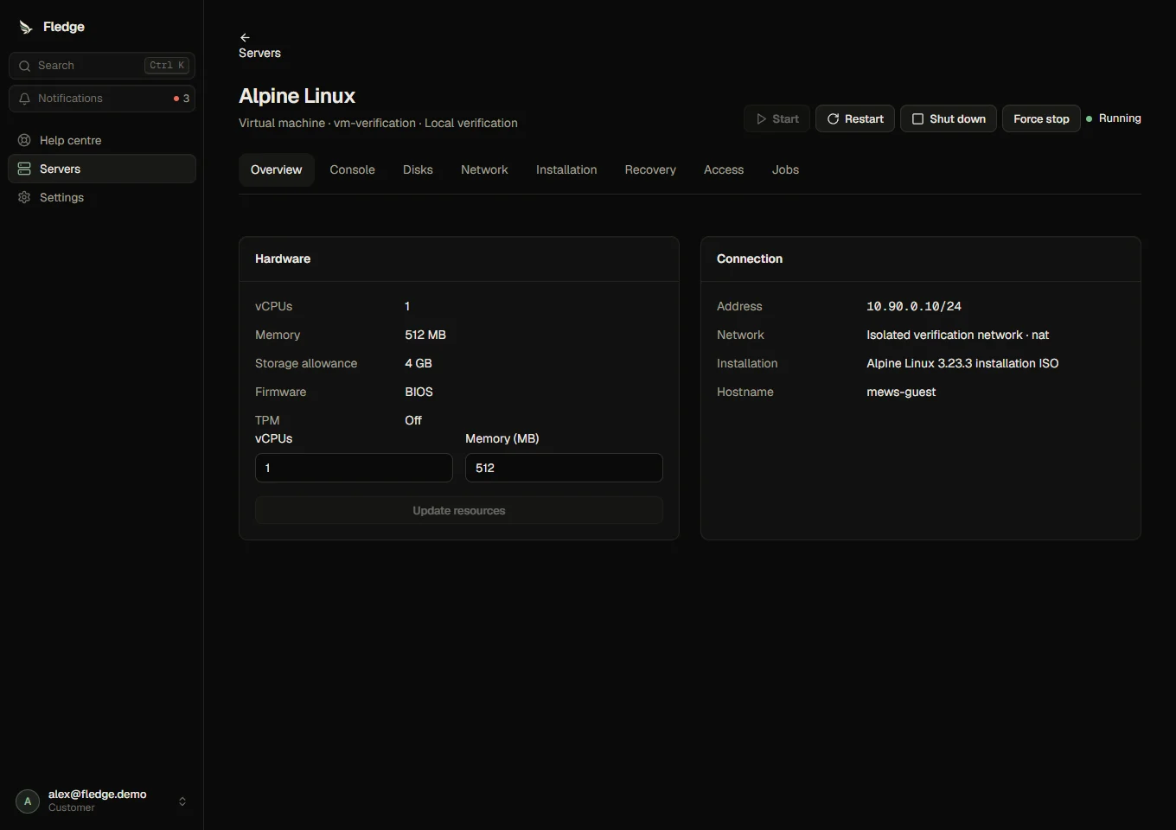Focus the vCPUs input field
The image size is (1176, 830).
tap(354, 468)
